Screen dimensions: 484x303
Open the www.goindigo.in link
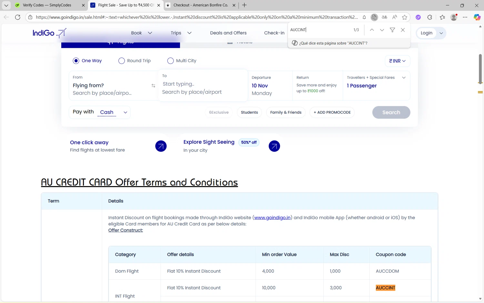[272, 218]
